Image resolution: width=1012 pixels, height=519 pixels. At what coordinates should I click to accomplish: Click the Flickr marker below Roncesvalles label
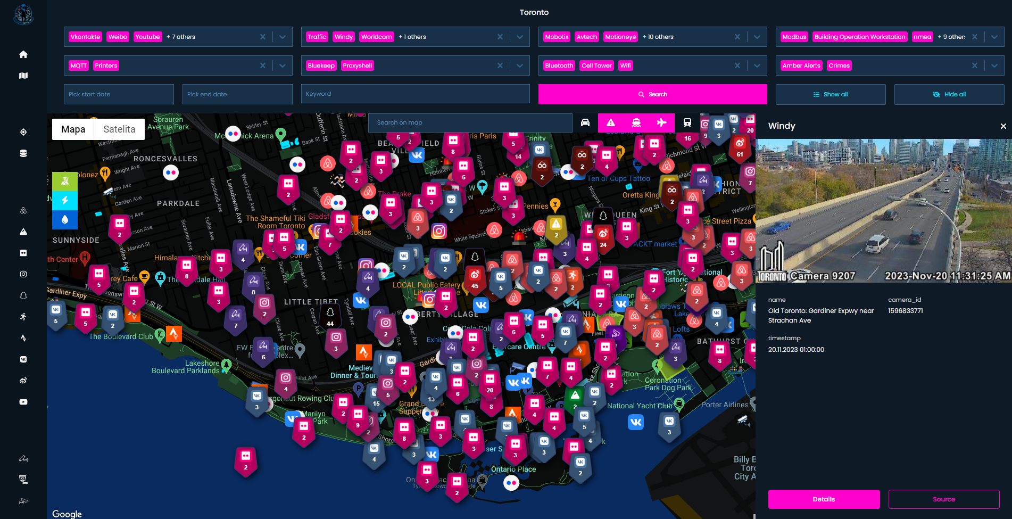171,172
